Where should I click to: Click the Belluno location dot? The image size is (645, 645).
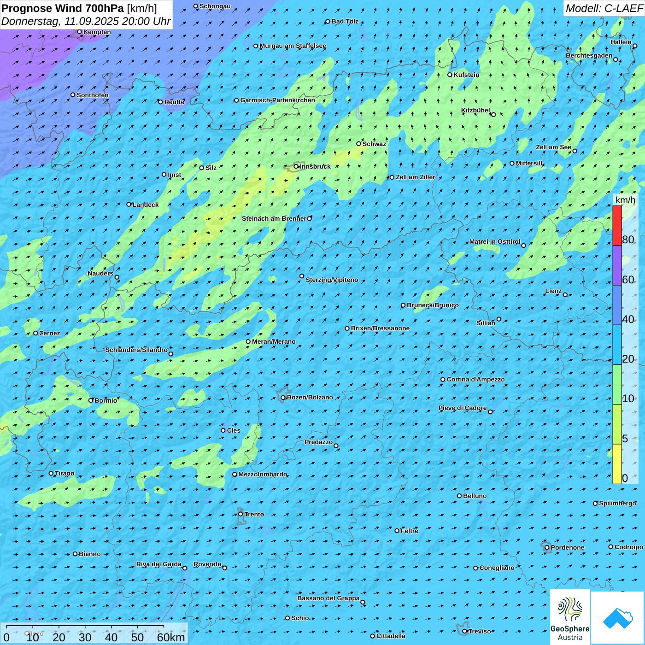point(459,496)
